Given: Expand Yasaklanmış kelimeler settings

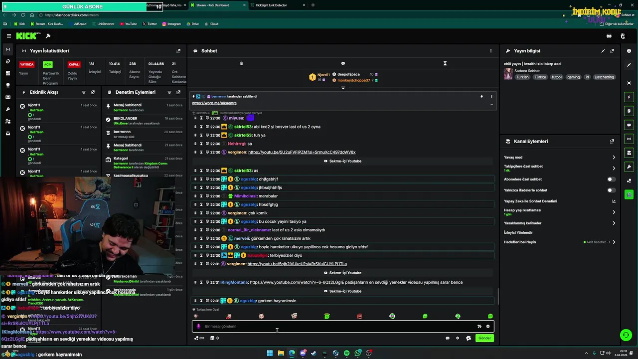Looking at the screenshot, I should pos(614,223).
